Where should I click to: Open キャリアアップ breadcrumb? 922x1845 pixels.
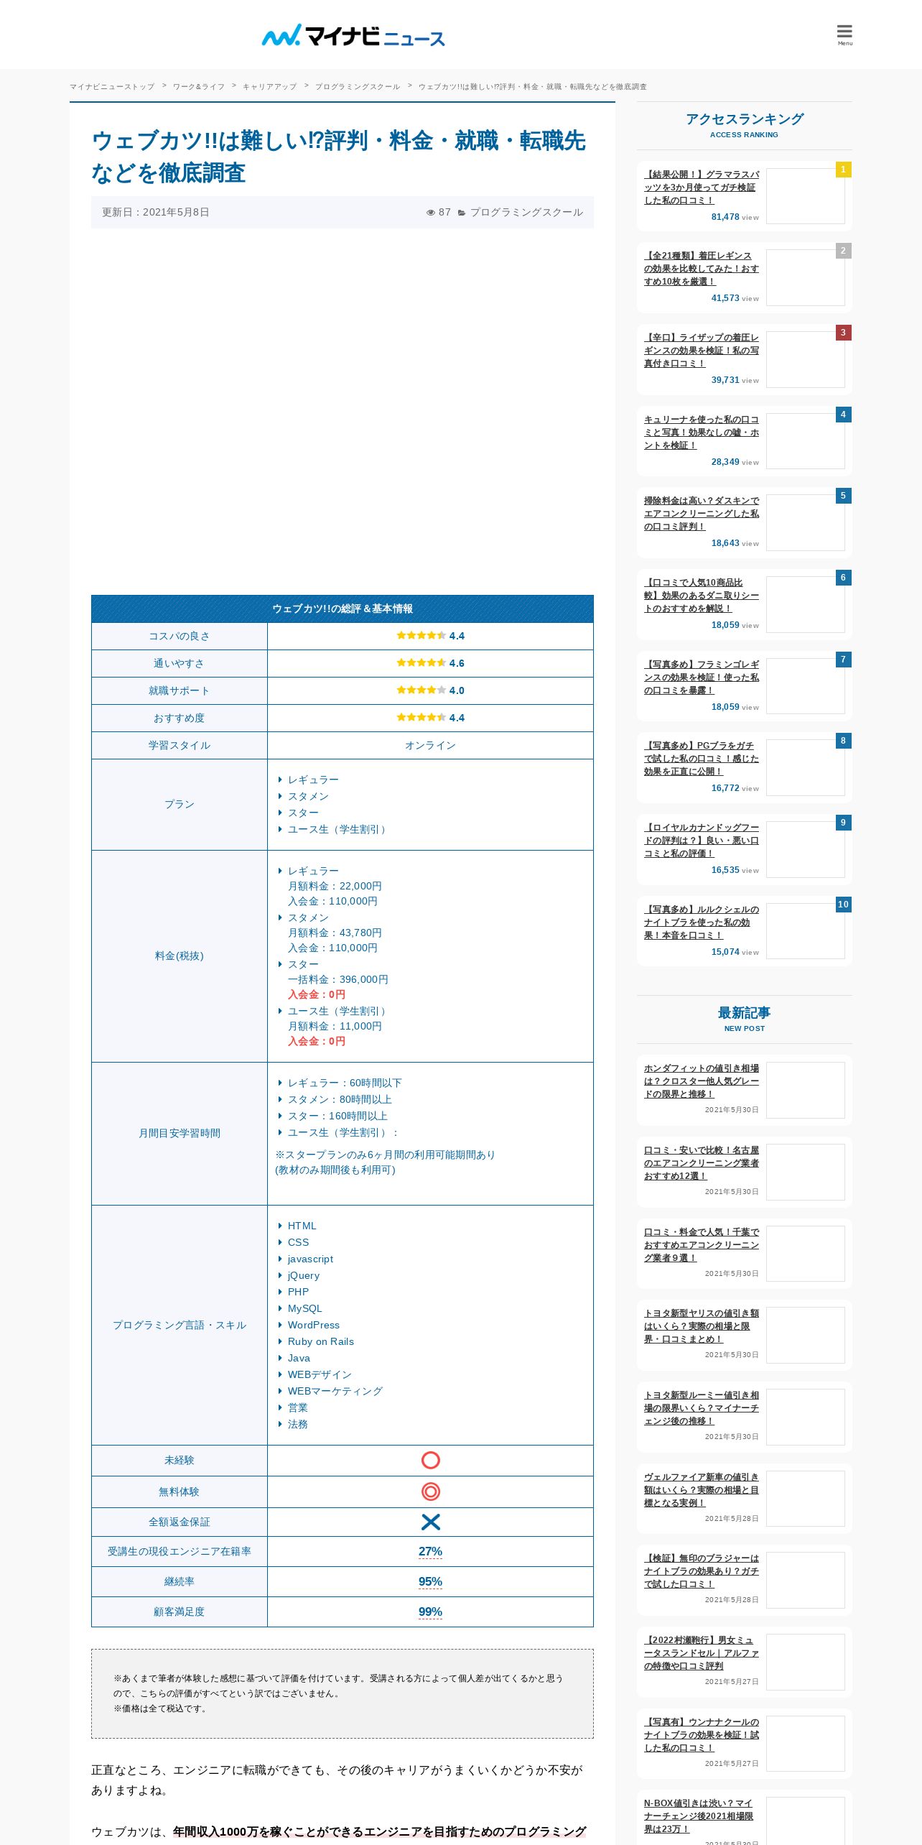pos(270,87)
